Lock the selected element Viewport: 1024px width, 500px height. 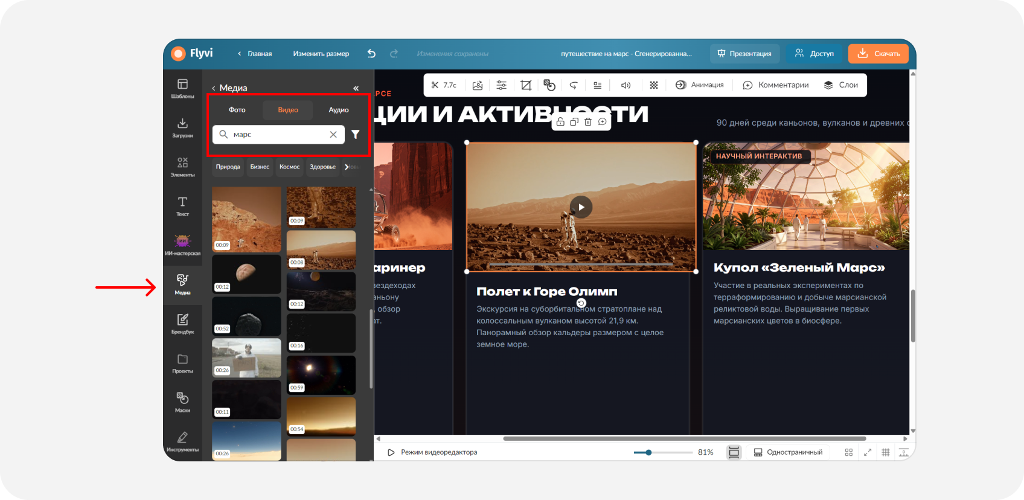560,122
